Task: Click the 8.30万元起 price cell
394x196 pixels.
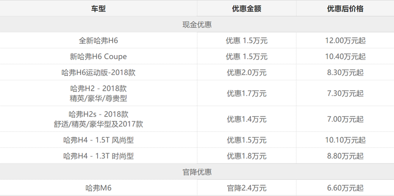Action: click(345, 72)
